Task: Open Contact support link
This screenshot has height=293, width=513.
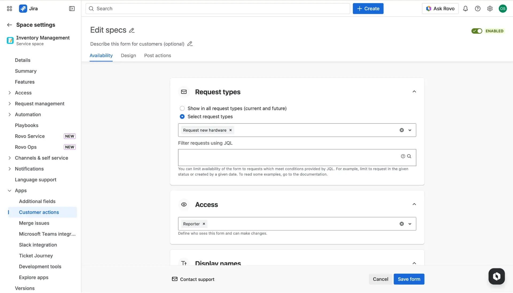Action: click(197, 279)
